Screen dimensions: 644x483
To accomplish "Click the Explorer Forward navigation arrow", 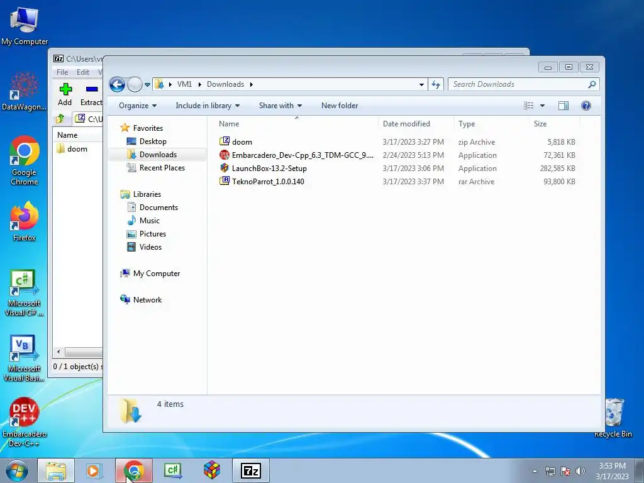I will coord(135,85).
